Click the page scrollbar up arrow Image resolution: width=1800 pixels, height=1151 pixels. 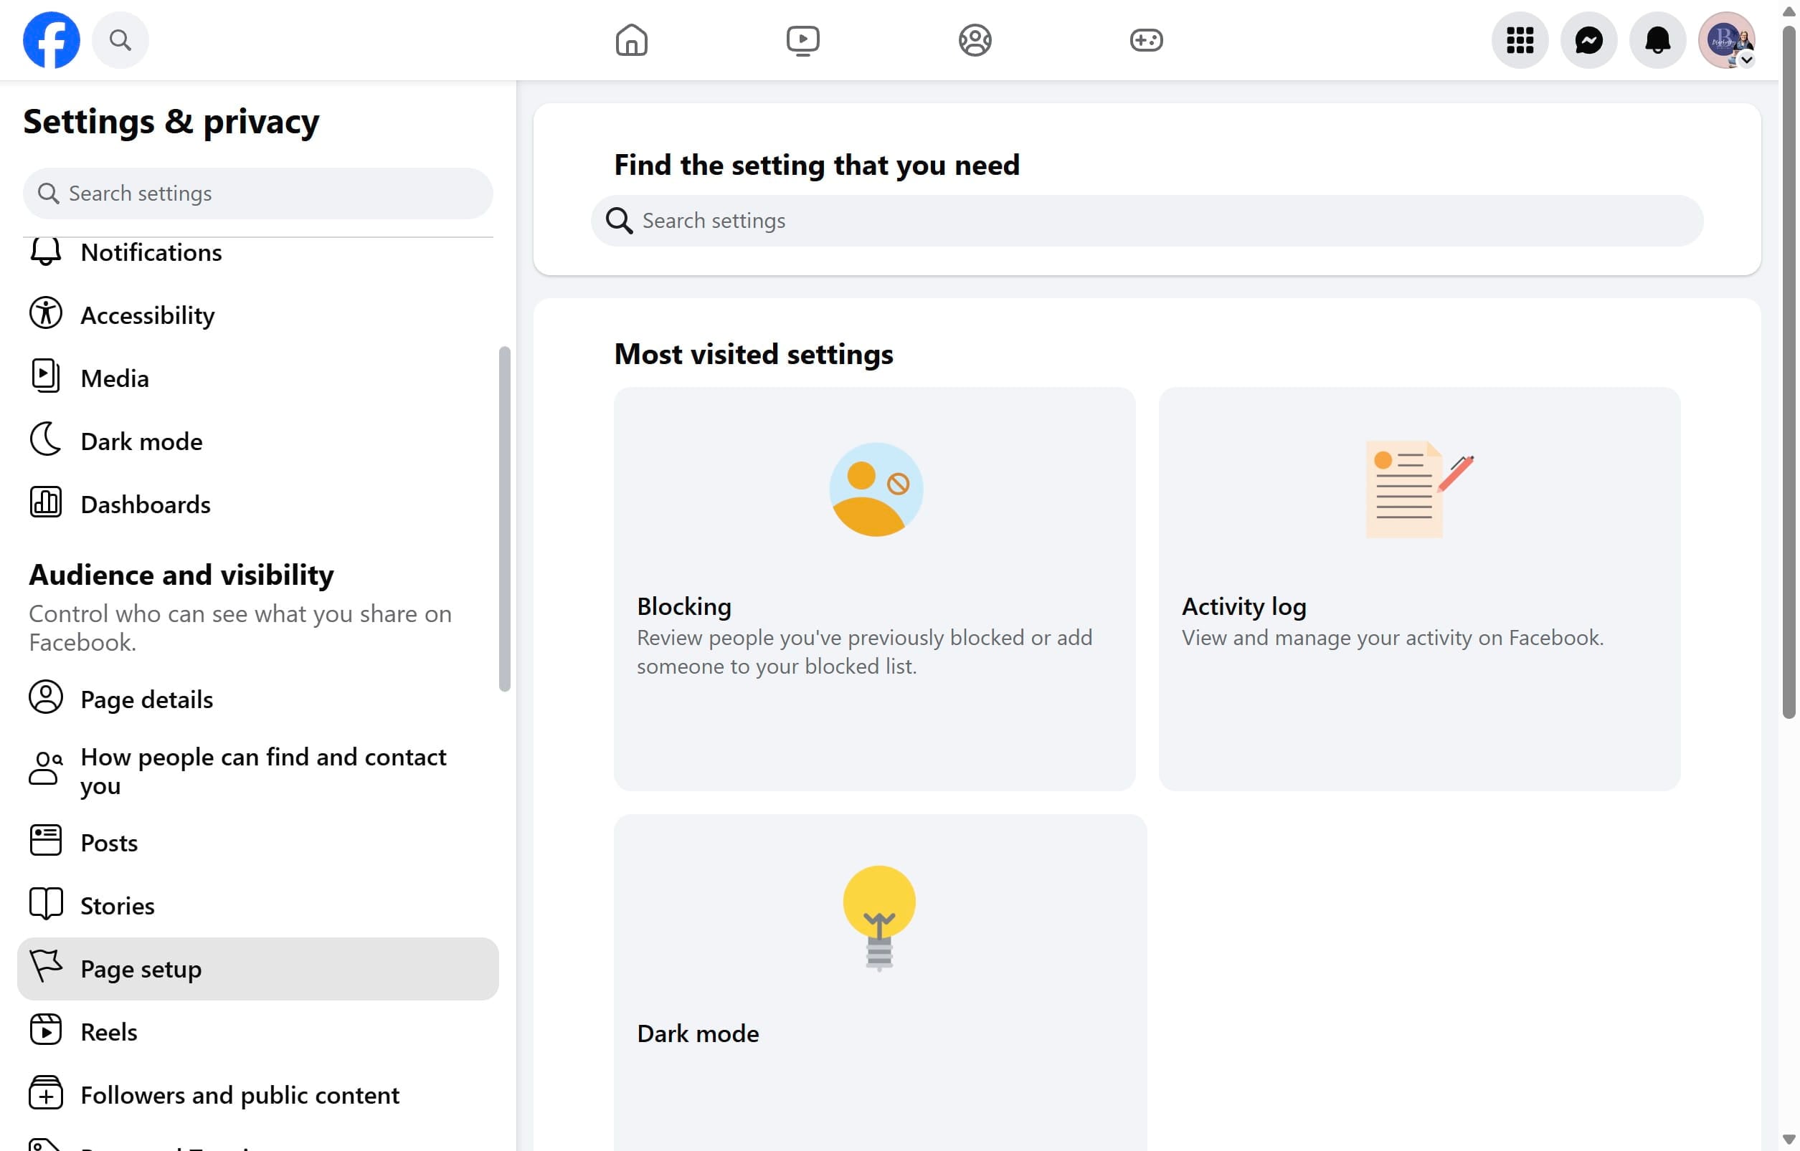coord(1789,11)
